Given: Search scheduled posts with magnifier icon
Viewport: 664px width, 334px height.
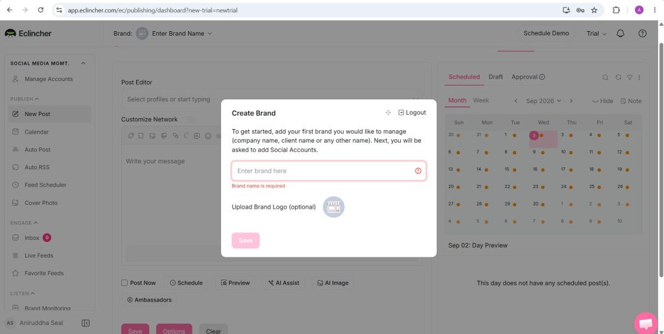Looking at the screenshot, I should point(606,77).
